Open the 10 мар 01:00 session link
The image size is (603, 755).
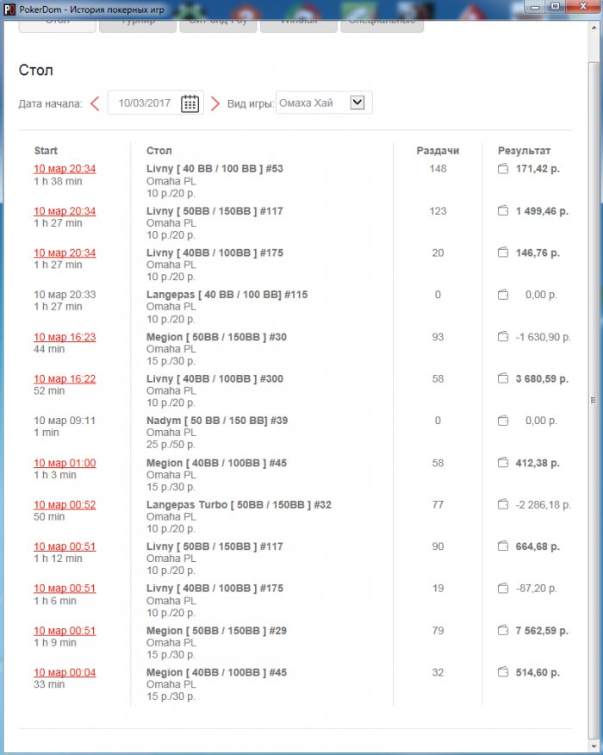(65, 463)
